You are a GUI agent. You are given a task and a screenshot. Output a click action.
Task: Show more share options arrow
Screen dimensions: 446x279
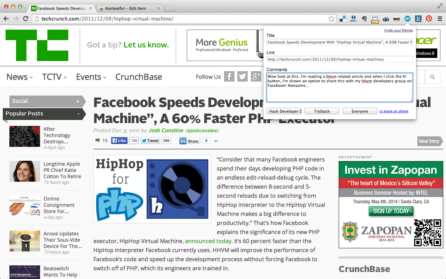coord(216,141)
